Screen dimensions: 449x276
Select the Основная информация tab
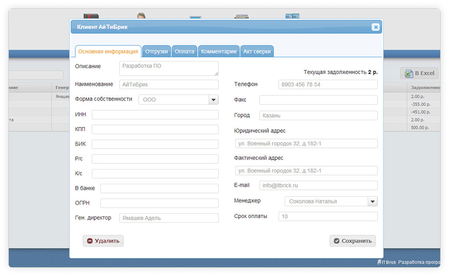[108, 52]
